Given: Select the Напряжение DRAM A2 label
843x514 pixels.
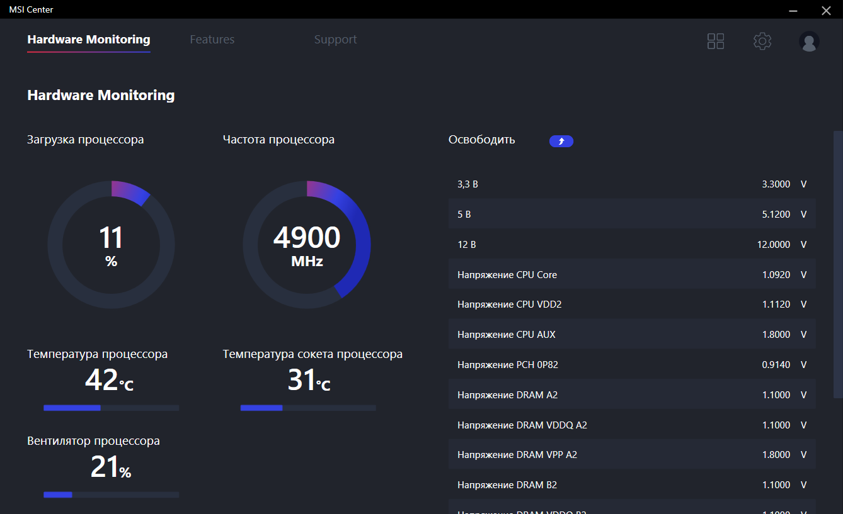Looking at the screenshot, I should pos(508,395).
